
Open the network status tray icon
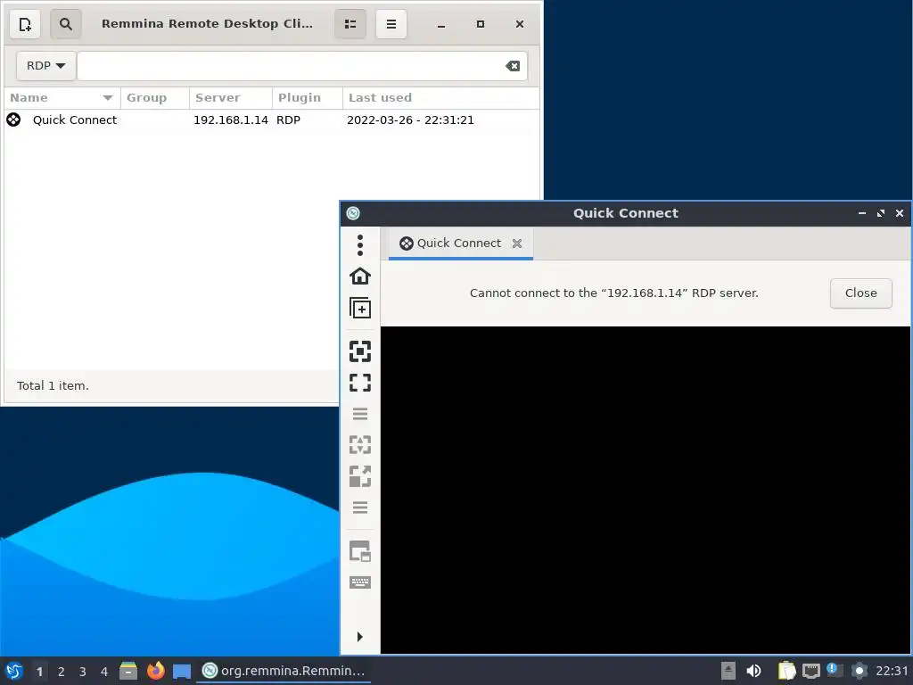[x=810, y=671]
